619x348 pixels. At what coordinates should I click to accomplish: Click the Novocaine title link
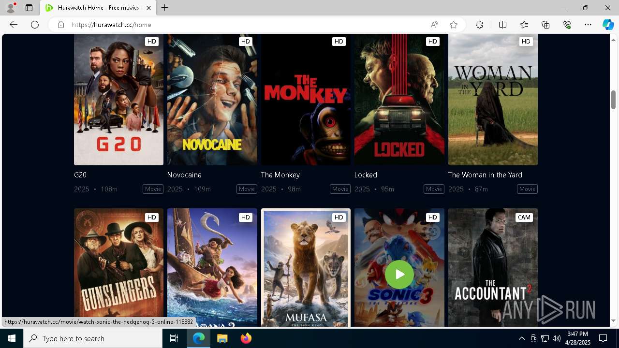click(184, 175)
